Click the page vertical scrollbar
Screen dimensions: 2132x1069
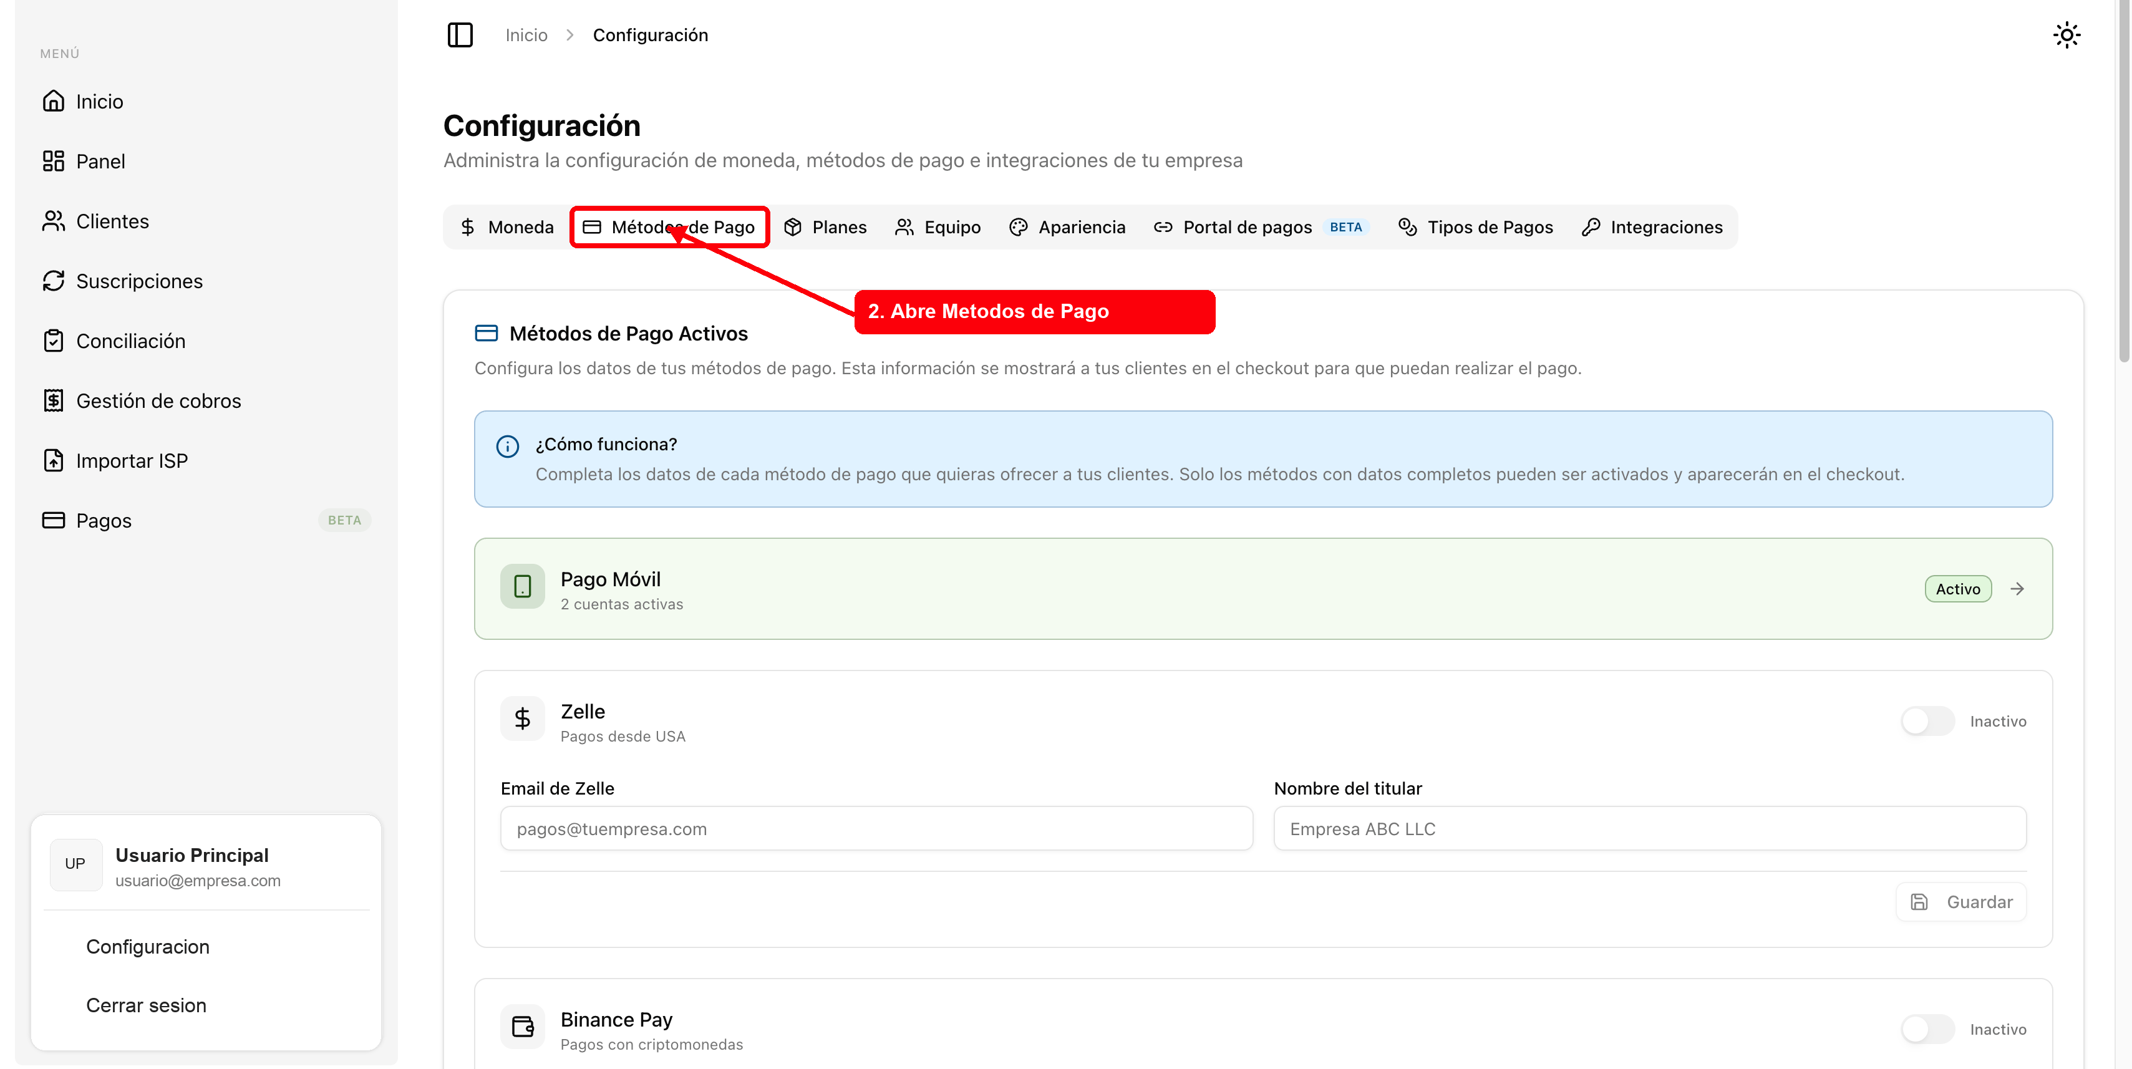pos(2124,182)
